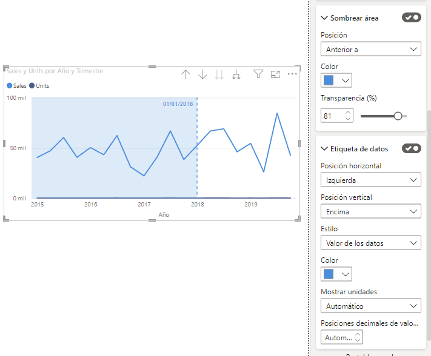The width and height of the screenshot is (431, 356).
Task: Open Estilo dropdown showing Valor de los datos
Action: pyautogui.click(x=371, y=243)
